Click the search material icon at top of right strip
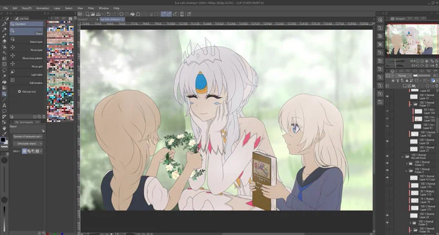The image size is (439, 235). [x=380, y=19]
